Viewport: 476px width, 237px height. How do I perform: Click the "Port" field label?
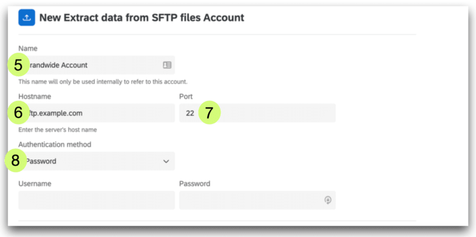point(186,97)
